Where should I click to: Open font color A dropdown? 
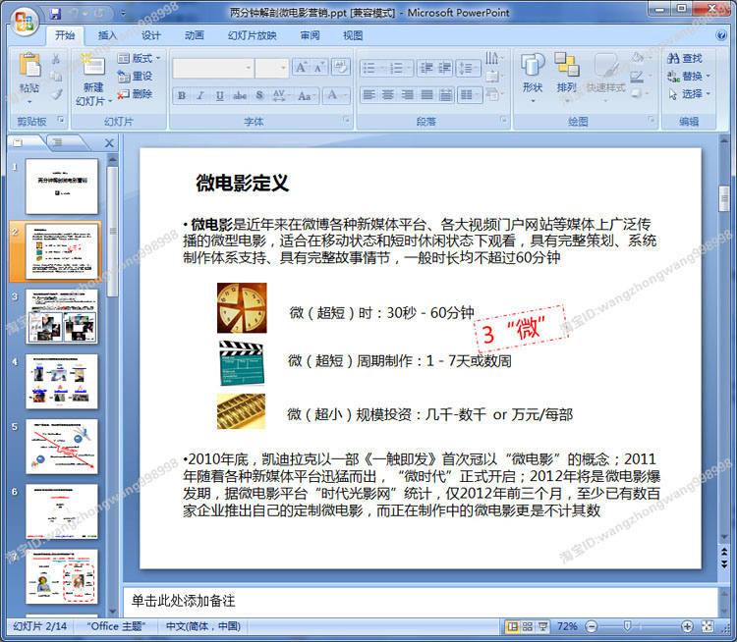336,95
